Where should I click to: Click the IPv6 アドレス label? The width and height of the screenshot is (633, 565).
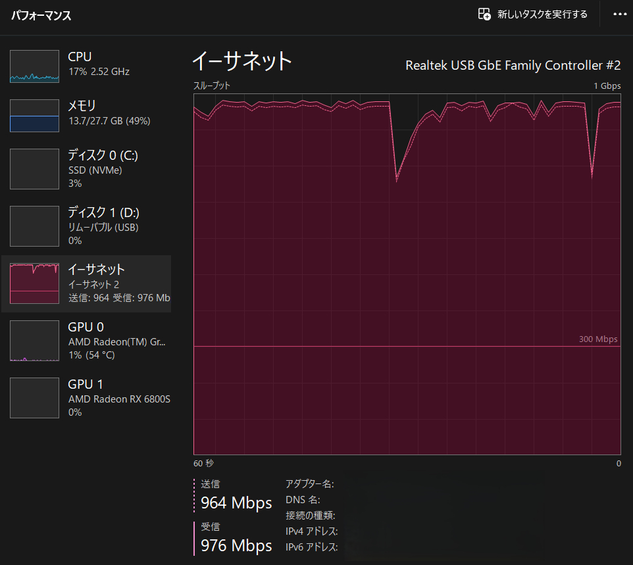pos(311,547)
